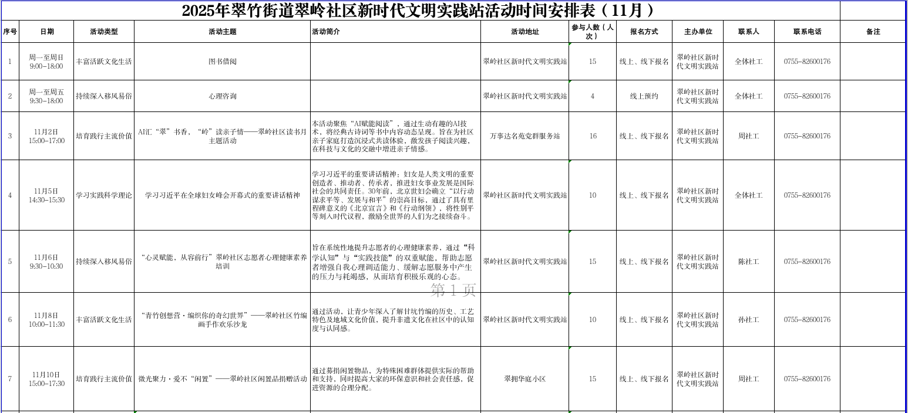
Task: Click the 孙社工 contact person cell
Action: pos(748,320)
